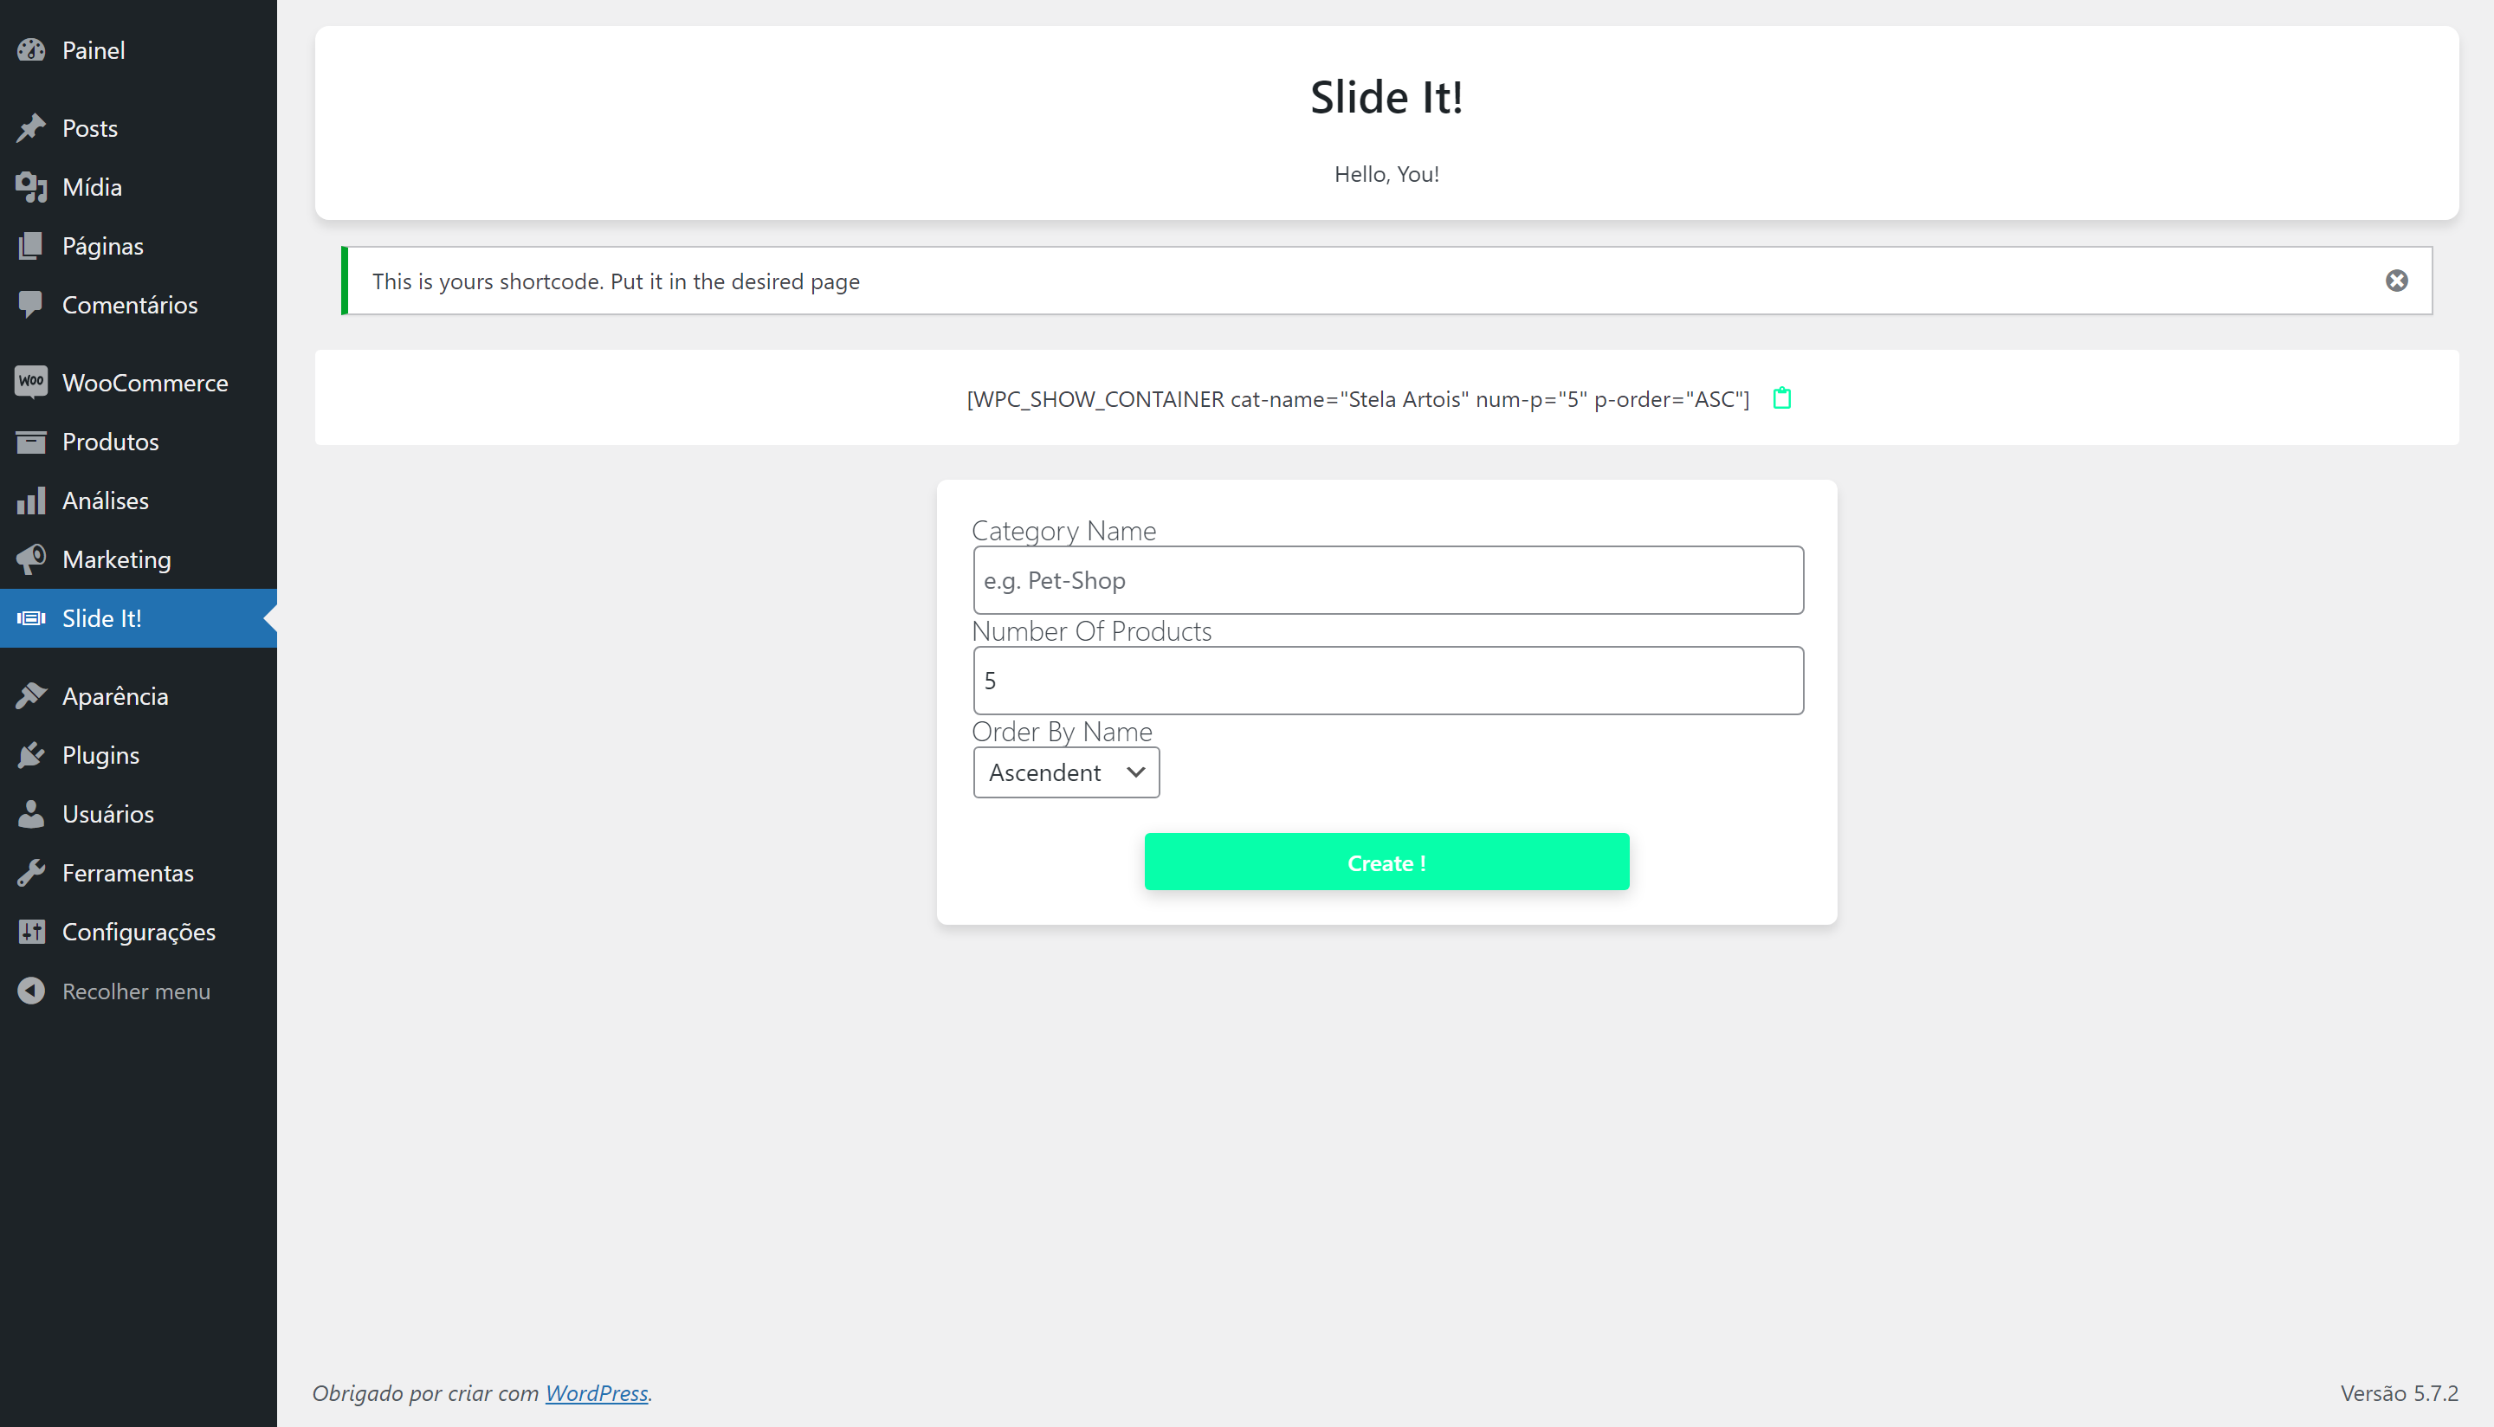Click the Mídia media icon

coord(31,187)
